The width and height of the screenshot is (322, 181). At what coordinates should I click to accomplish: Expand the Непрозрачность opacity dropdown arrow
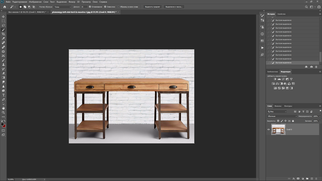pyautogui.click(x=320, y=116)
